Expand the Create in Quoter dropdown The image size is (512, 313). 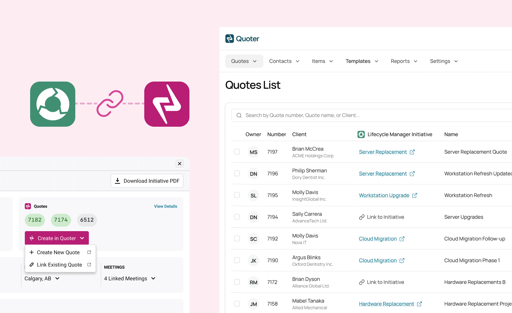tap(57, 238)
